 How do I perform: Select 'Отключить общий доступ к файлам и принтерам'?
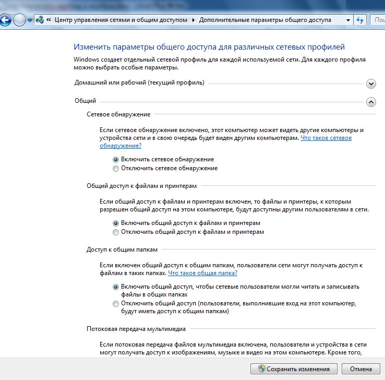point(116,232)
